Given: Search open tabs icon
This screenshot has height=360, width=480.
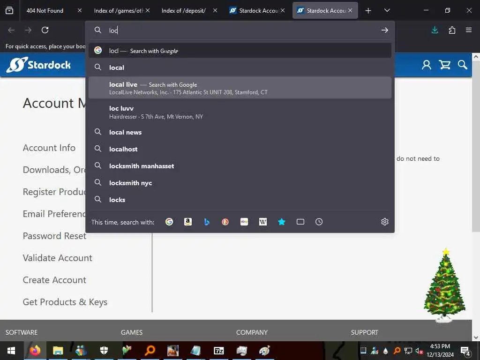Looking at the screenshot, I should 300,222.
